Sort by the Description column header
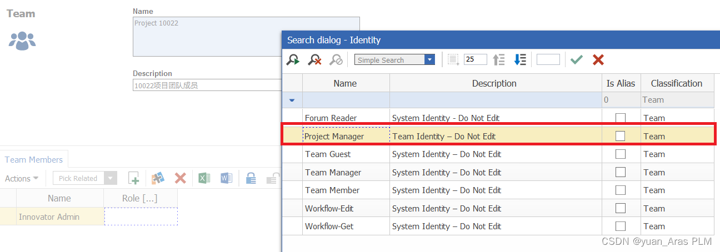This screenshot has height=252, width=720. pyautogui.click(x=494, y=83)
